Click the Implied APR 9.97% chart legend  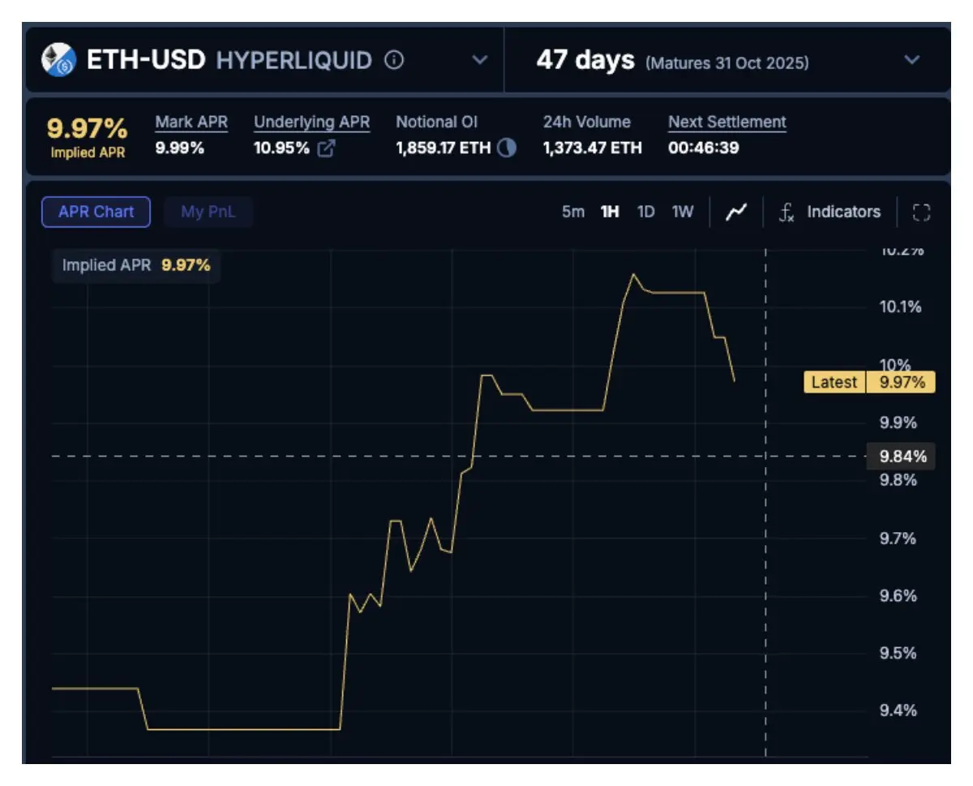[136, 265]
